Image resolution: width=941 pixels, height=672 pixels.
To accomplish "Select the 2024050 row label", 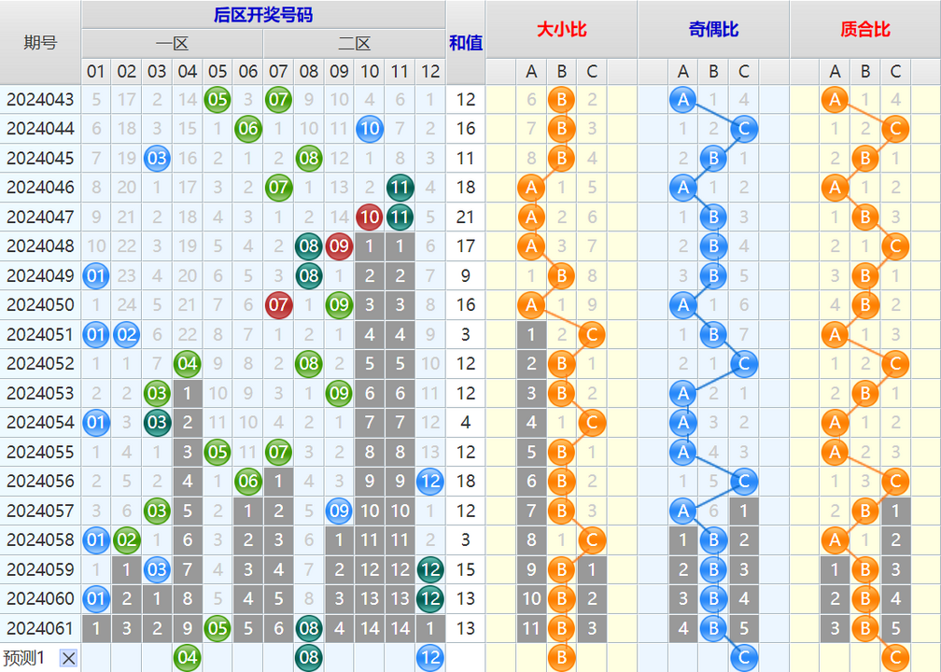I will (40, 305).
